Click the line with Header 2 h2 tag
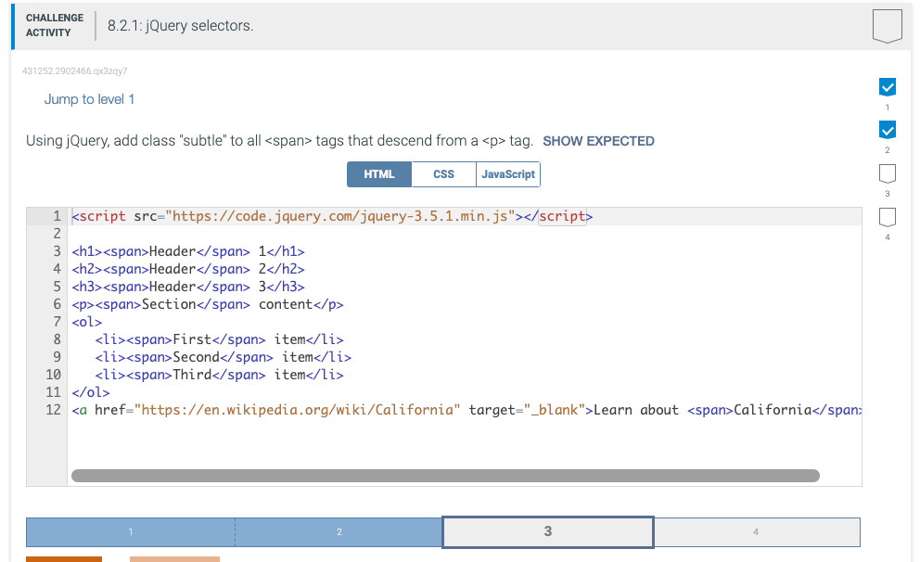The width and height of the screenshot is (920, 562). click(x=188, y=269)
